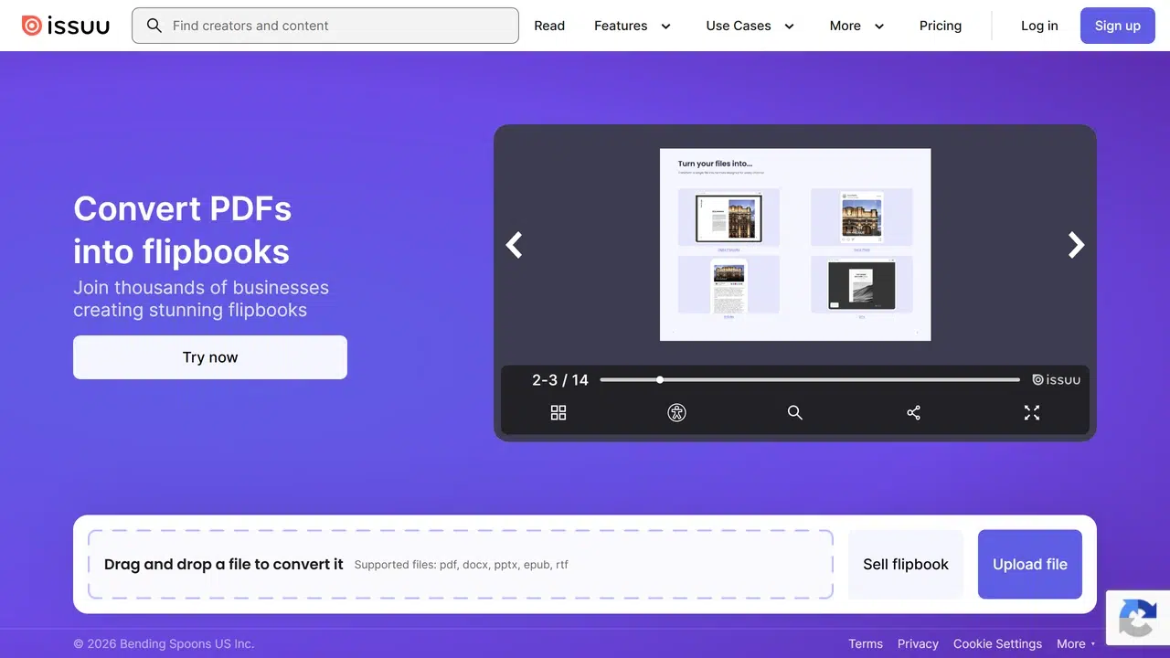Click the issuu logo in header
Image resolution: width=1170 pixels, height=658 pixels.
pos(66,26)
